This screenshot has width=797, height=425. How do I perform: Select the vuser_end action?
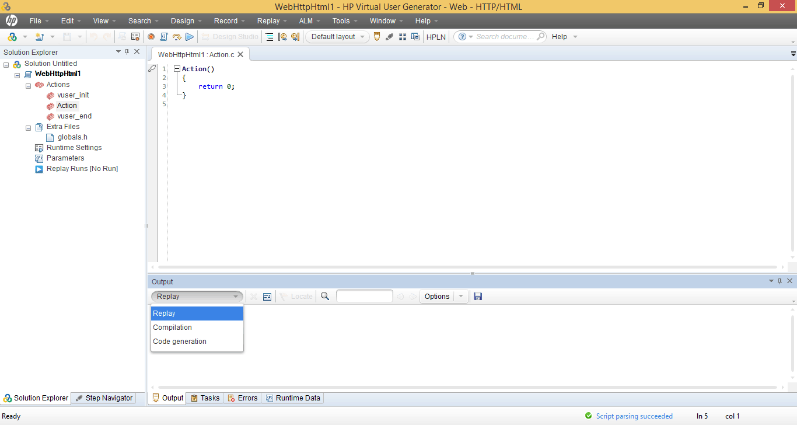click(74, 116)
